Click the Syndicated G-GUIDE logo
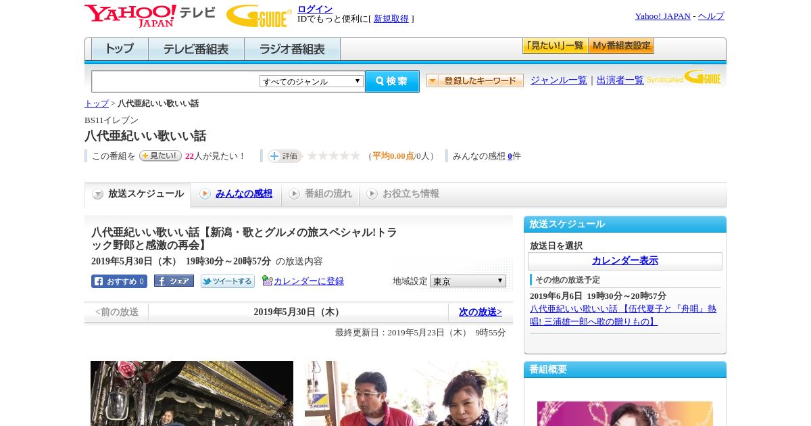This screenshot has height=426, width=811. (684, 77)
